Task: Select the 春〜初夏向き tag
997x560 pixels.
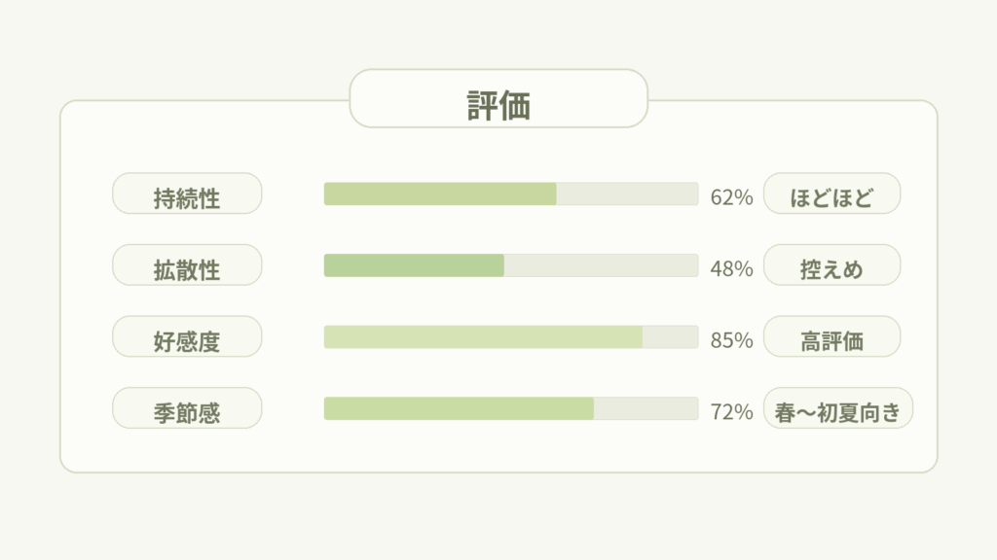Action: pyautogui.click(x=838, y=408)
